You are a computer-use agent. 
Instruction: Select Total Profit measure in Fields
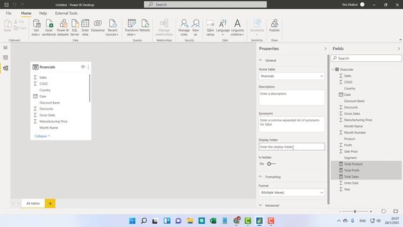click(x=366, y=170)
